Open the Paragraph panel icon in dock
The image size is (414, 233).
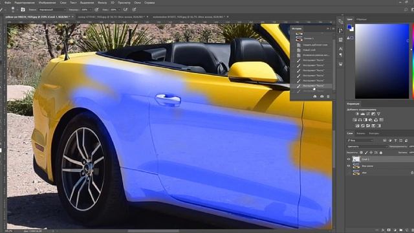(x=341, y=54)
